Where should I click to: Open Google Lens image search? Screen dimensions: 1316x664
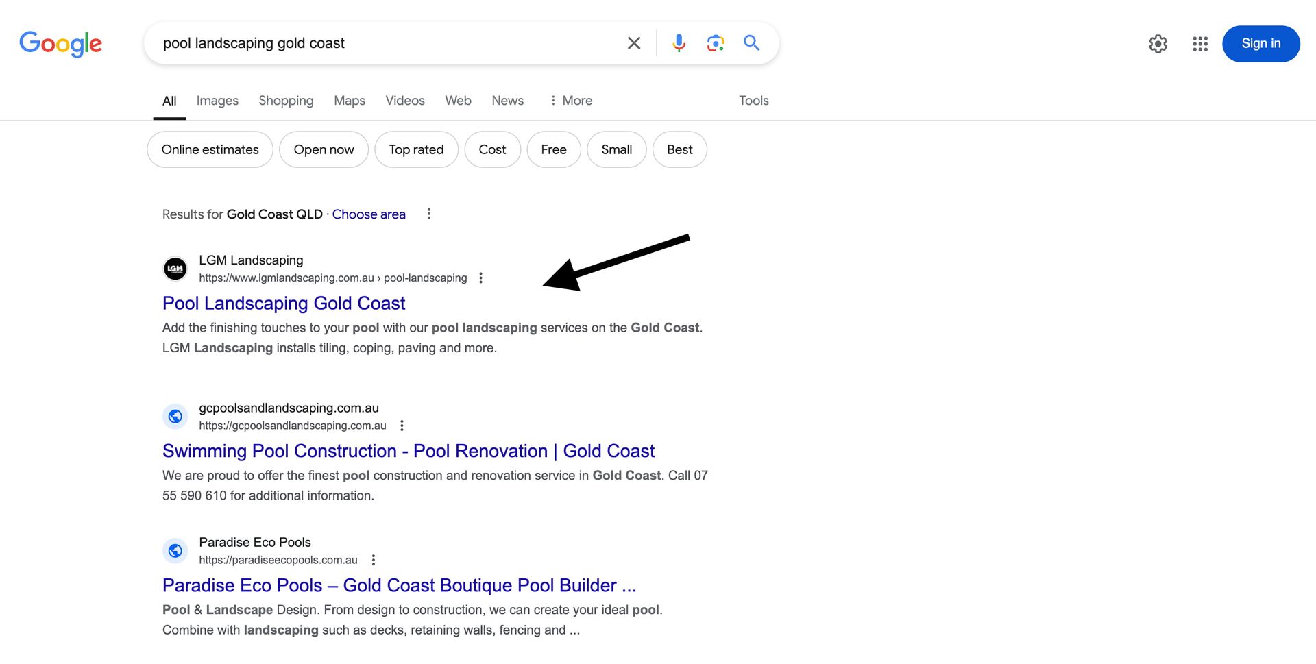pos(715,42)
